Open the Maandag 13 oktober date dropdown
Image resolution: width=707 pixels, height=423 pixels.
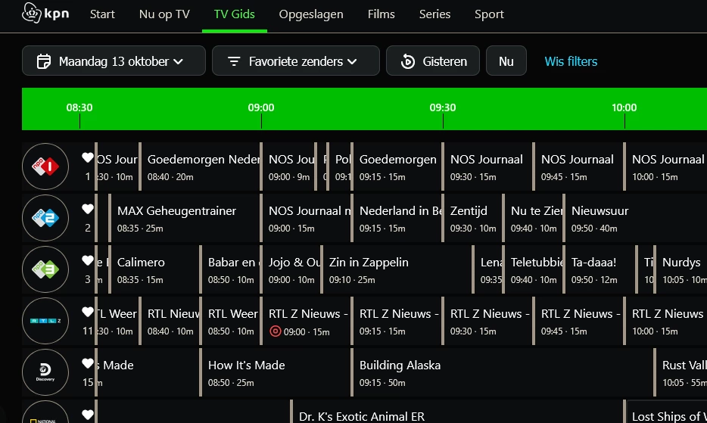click(114, 61)
